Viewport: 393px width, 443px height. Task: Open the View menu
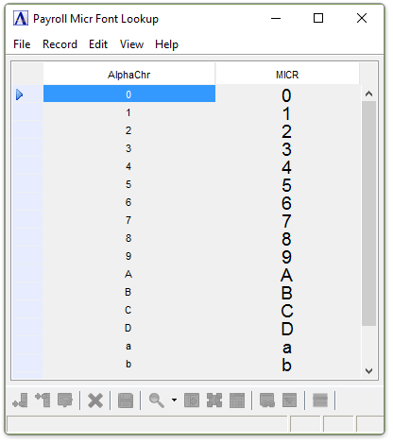pos(131,44)
